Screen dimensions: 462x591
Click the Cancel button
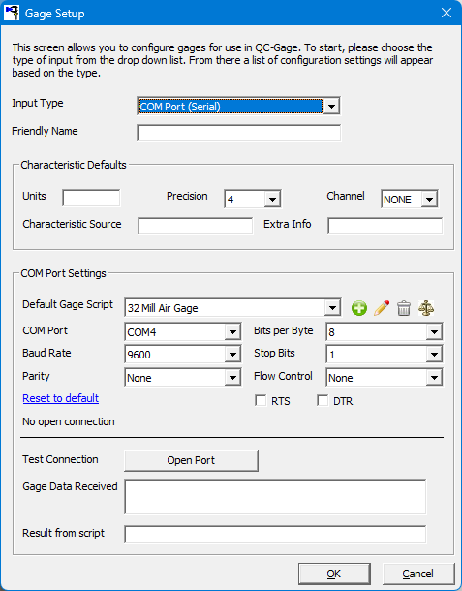417,574
